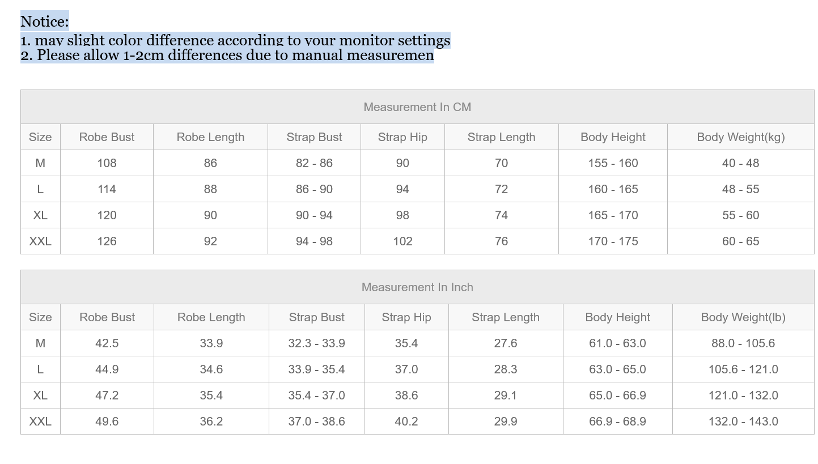818x464 pixels.
Task: Select Strap Length header in inch table
Action: (506, 317)
